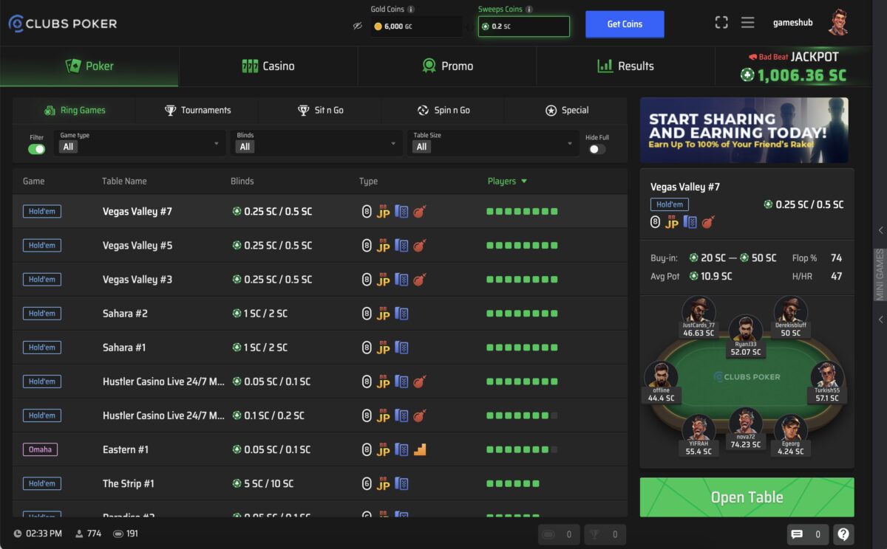Open the Blinds dropdown
This screenshot has height=549, width=887.
tap(317, 142)
